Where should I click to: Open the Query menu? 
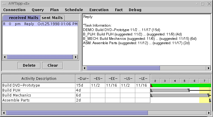point(38,10)
